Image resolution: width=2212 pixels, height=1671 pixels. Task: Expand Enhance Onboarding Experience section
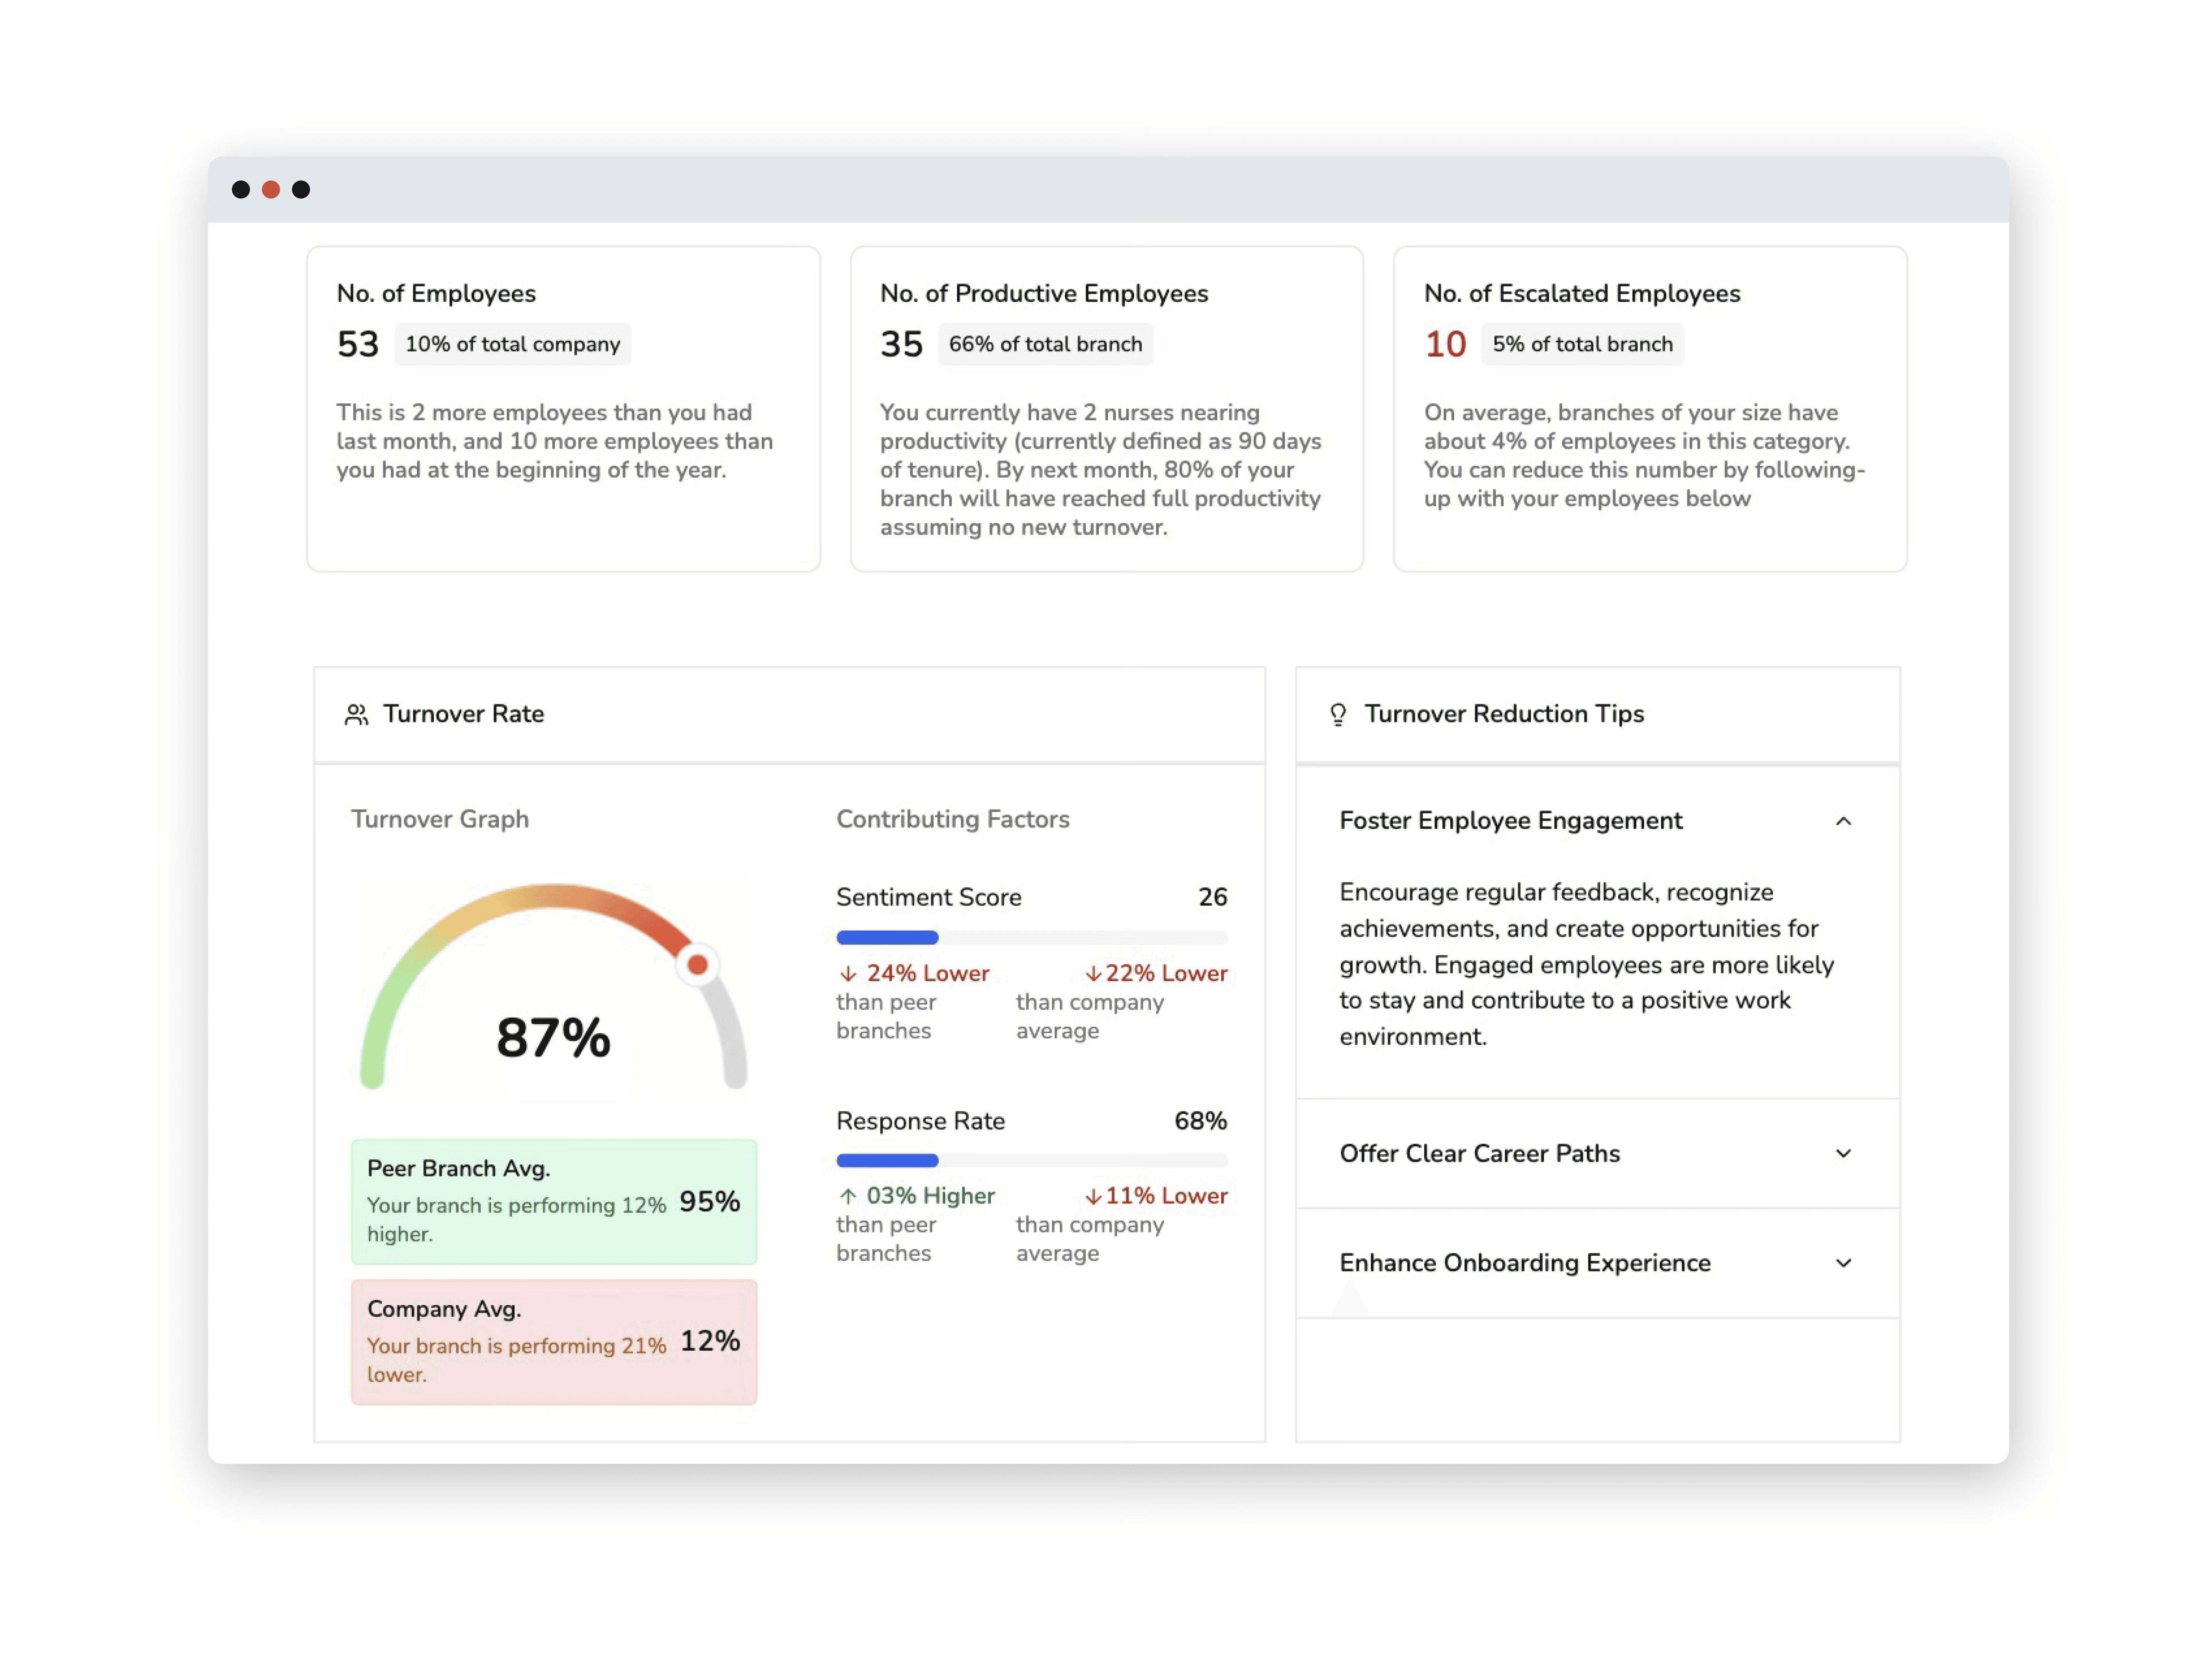pyautogui.click(x=1843, y=1263)
